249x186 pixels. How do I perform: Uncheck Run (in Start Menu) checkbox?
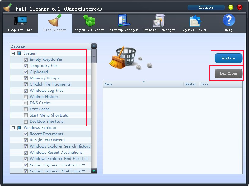tap(25, 140)
